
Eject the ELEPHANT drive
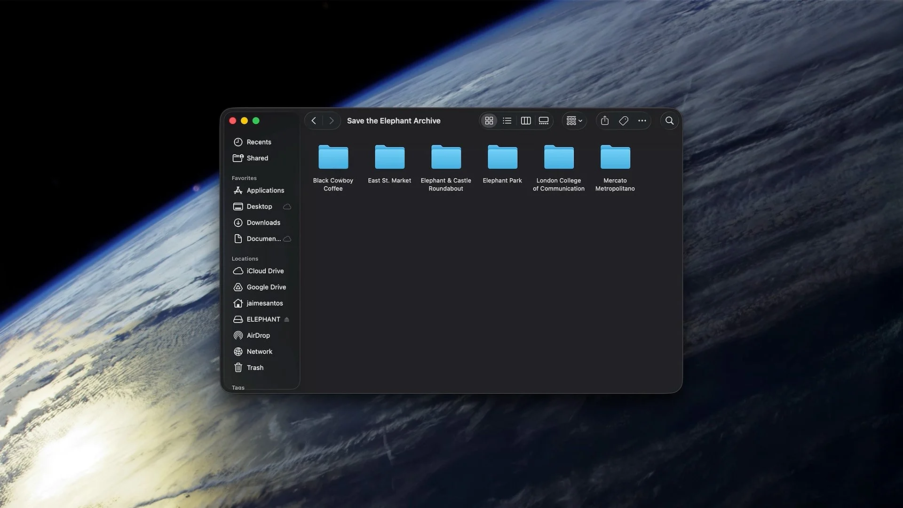287,319
